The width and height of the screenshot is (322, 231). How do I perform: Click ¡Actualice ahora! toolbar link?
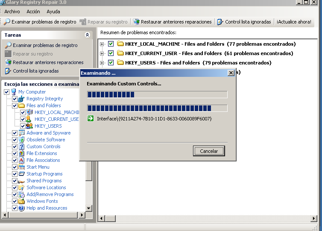pos(294,22)
